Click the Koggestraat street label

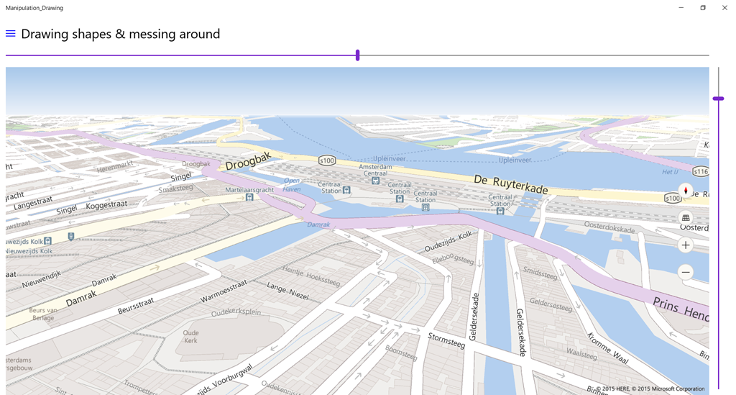(x=106, y=205)
